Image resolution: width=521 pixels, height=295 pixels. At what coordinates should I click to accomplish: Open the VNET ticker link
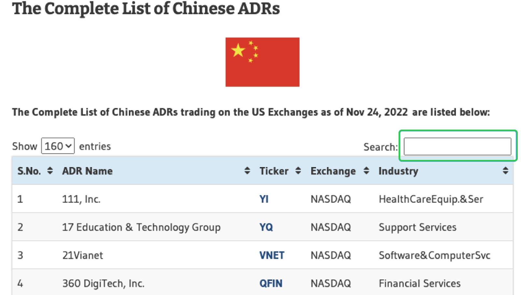[272, 255]
